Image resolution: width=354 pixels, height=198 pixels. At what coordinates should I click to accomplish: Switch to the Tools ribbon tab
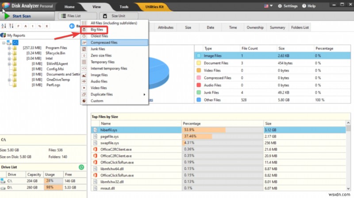pos(124,7)
